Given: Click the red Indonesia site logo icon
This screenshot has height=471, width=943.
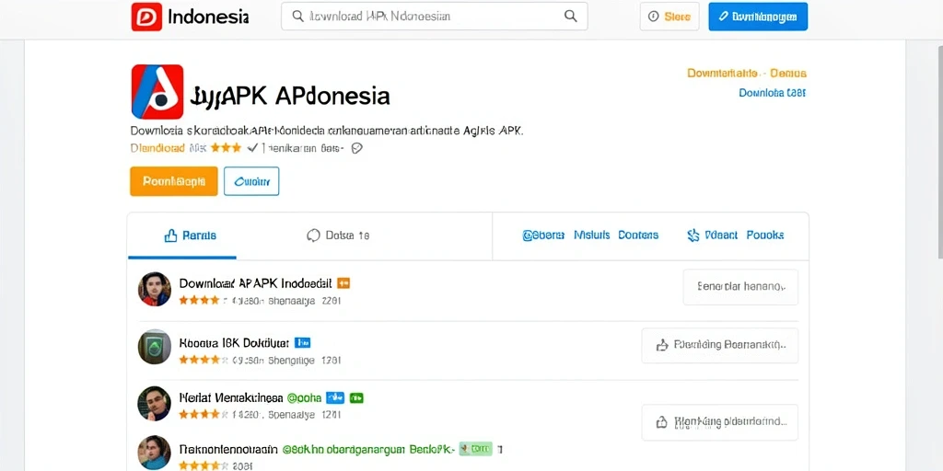Looking at the screenshot, I should [146, 17].
